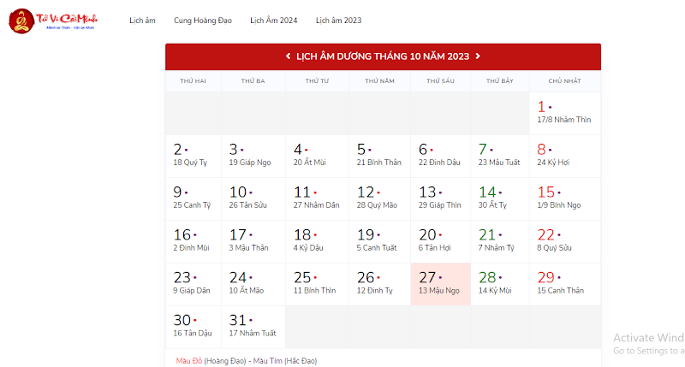Select day 19 Canh Tuất
685x367 pixels.
point(379,241)
